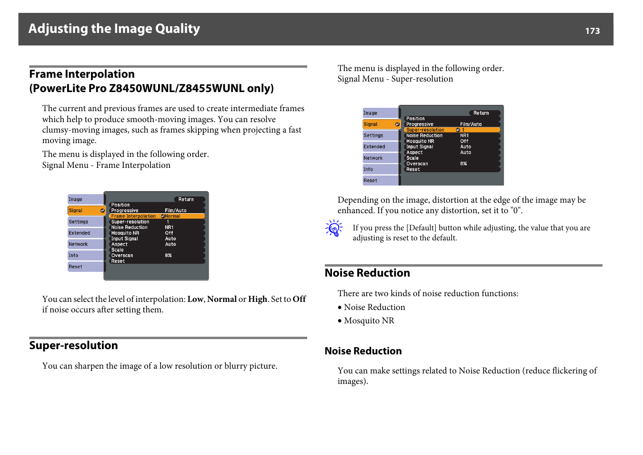The width and height of the screenshot is (643, 455).
Task: Choose Scale row in the right menu
Action: [x=452, y=158]
